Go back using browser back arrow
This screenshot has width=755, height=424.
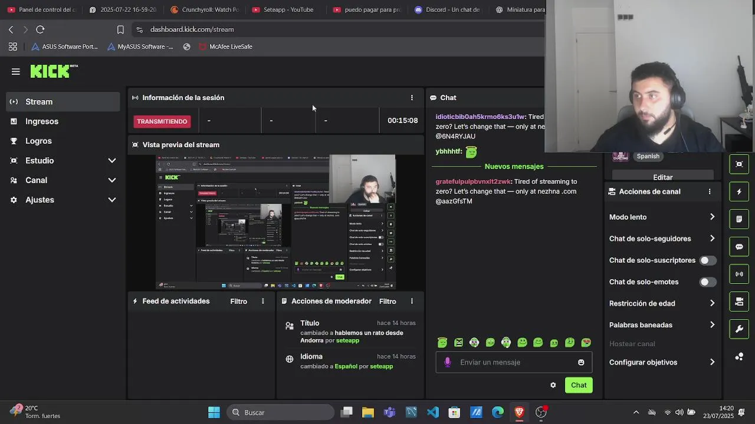click(x=11, y=29)
